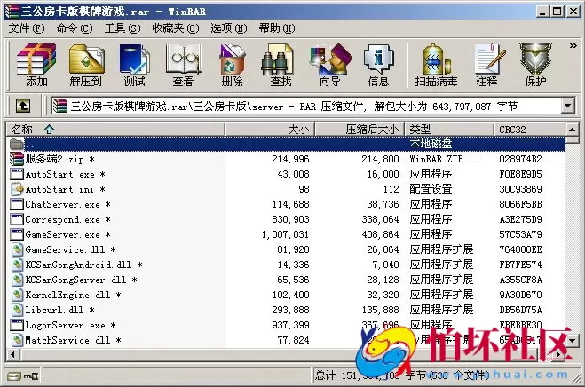Open the 文件(F) menu
The width and height of the screenshot is (585, 387).
pyautogui.click(x=26, y=28)
